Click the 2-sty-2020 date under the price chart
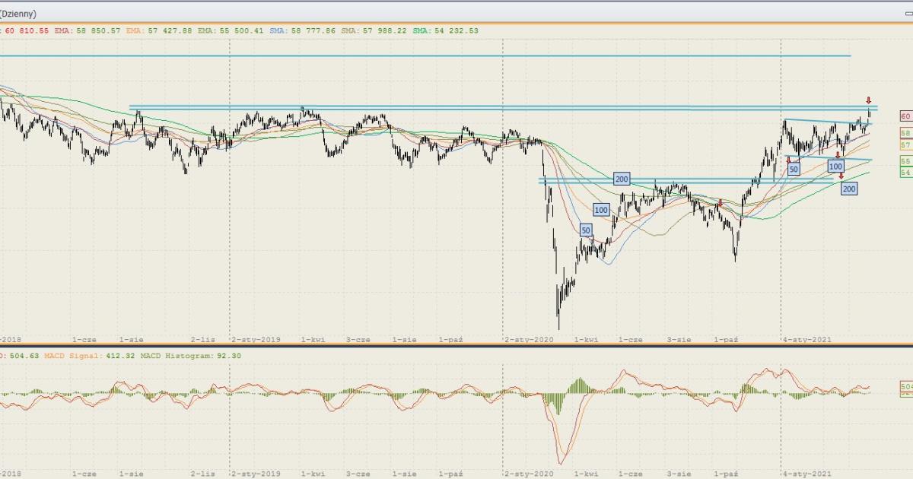 click(x=526, y=340)
